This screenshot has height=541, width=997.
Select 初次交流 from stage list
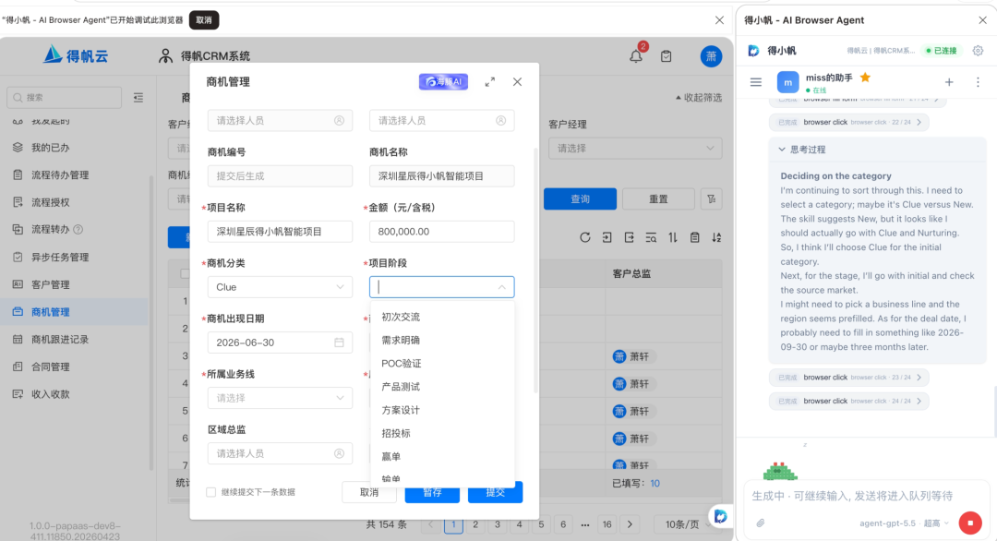coord(442,317)
